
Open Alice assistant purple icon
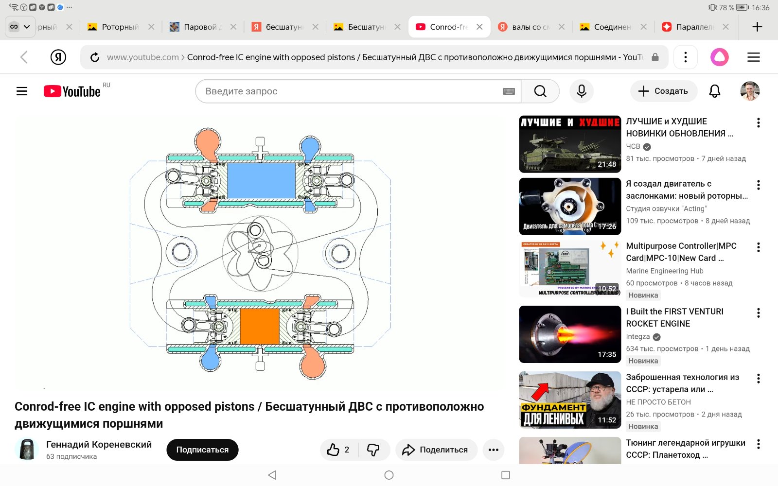coord(719,57)
